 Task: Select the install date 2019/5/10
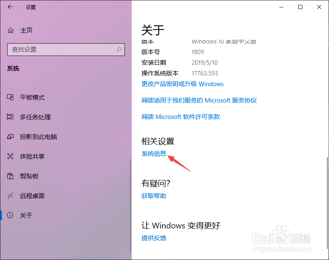(x=205, y=63)
